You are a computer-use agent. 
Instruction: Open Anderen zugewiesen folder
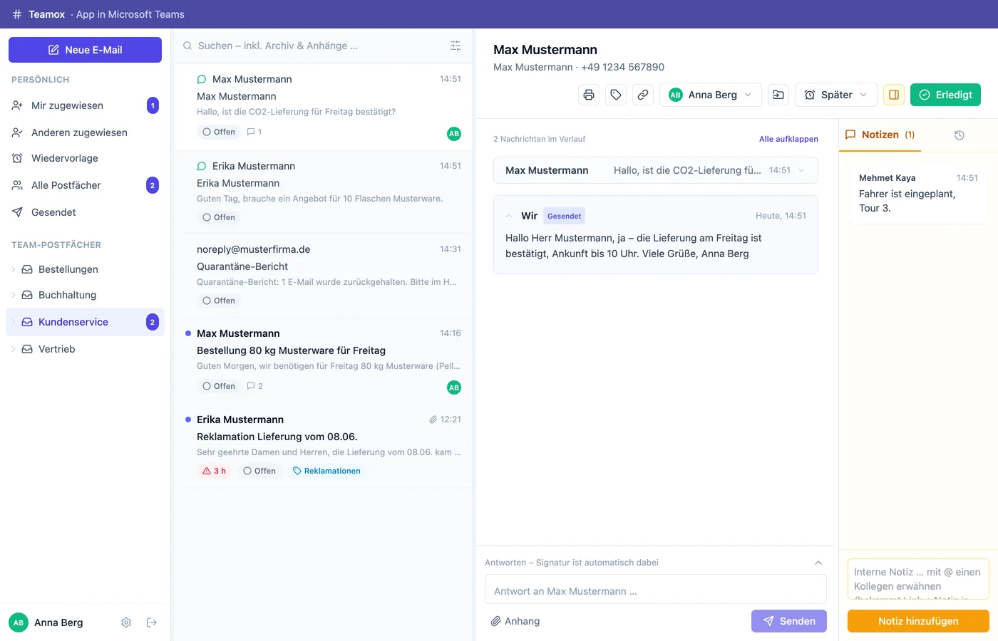click(85, 132)
